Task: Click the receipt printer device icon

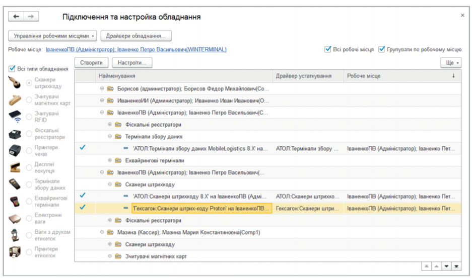Action: click(15, 151)
